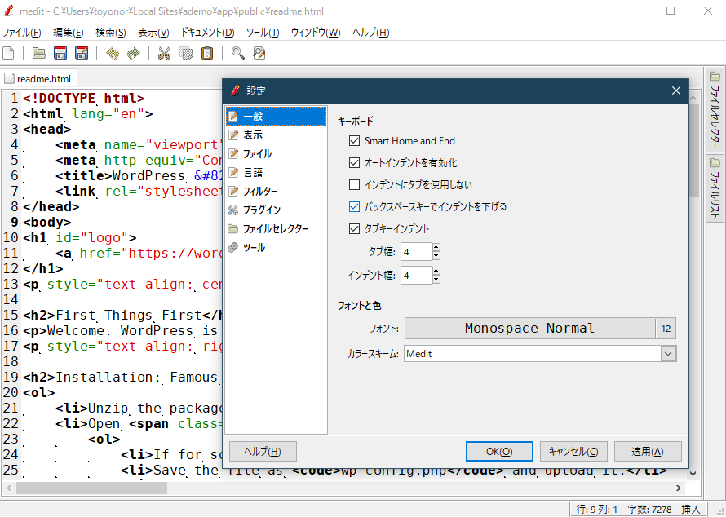Click the ヘルプ(H) dialog button
726x517 pixels.
(x=263, y=451)
